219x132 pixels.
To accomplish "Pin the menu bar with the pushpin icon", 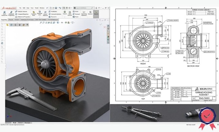I will (47, 8).
